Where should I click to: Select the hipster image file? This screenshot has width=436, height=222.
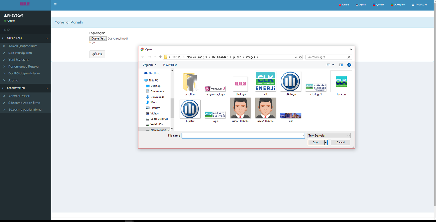[x=190, y=111]
